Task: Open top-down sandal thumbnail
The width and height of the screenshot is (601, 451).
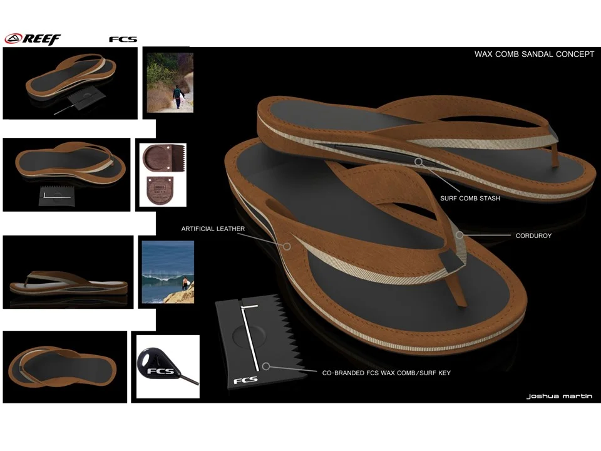Action: 65,367
